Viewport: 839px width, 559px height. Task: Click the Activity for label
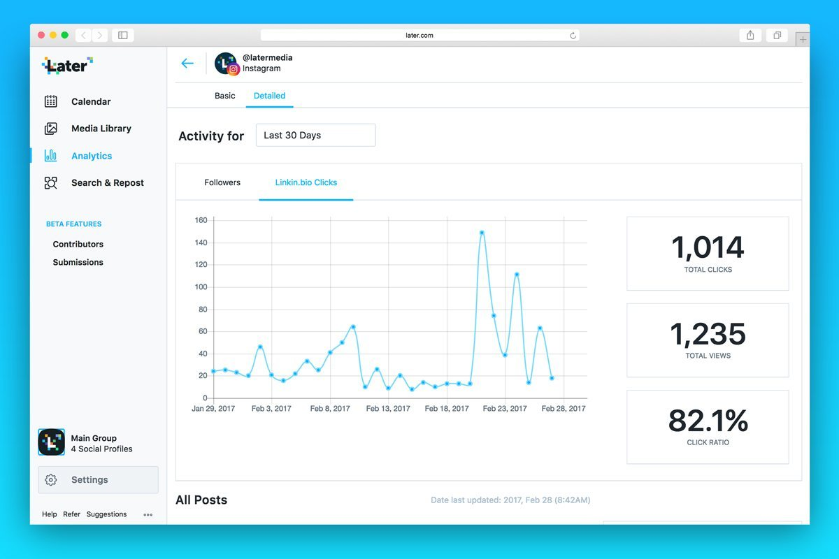(x=211, y=136)
